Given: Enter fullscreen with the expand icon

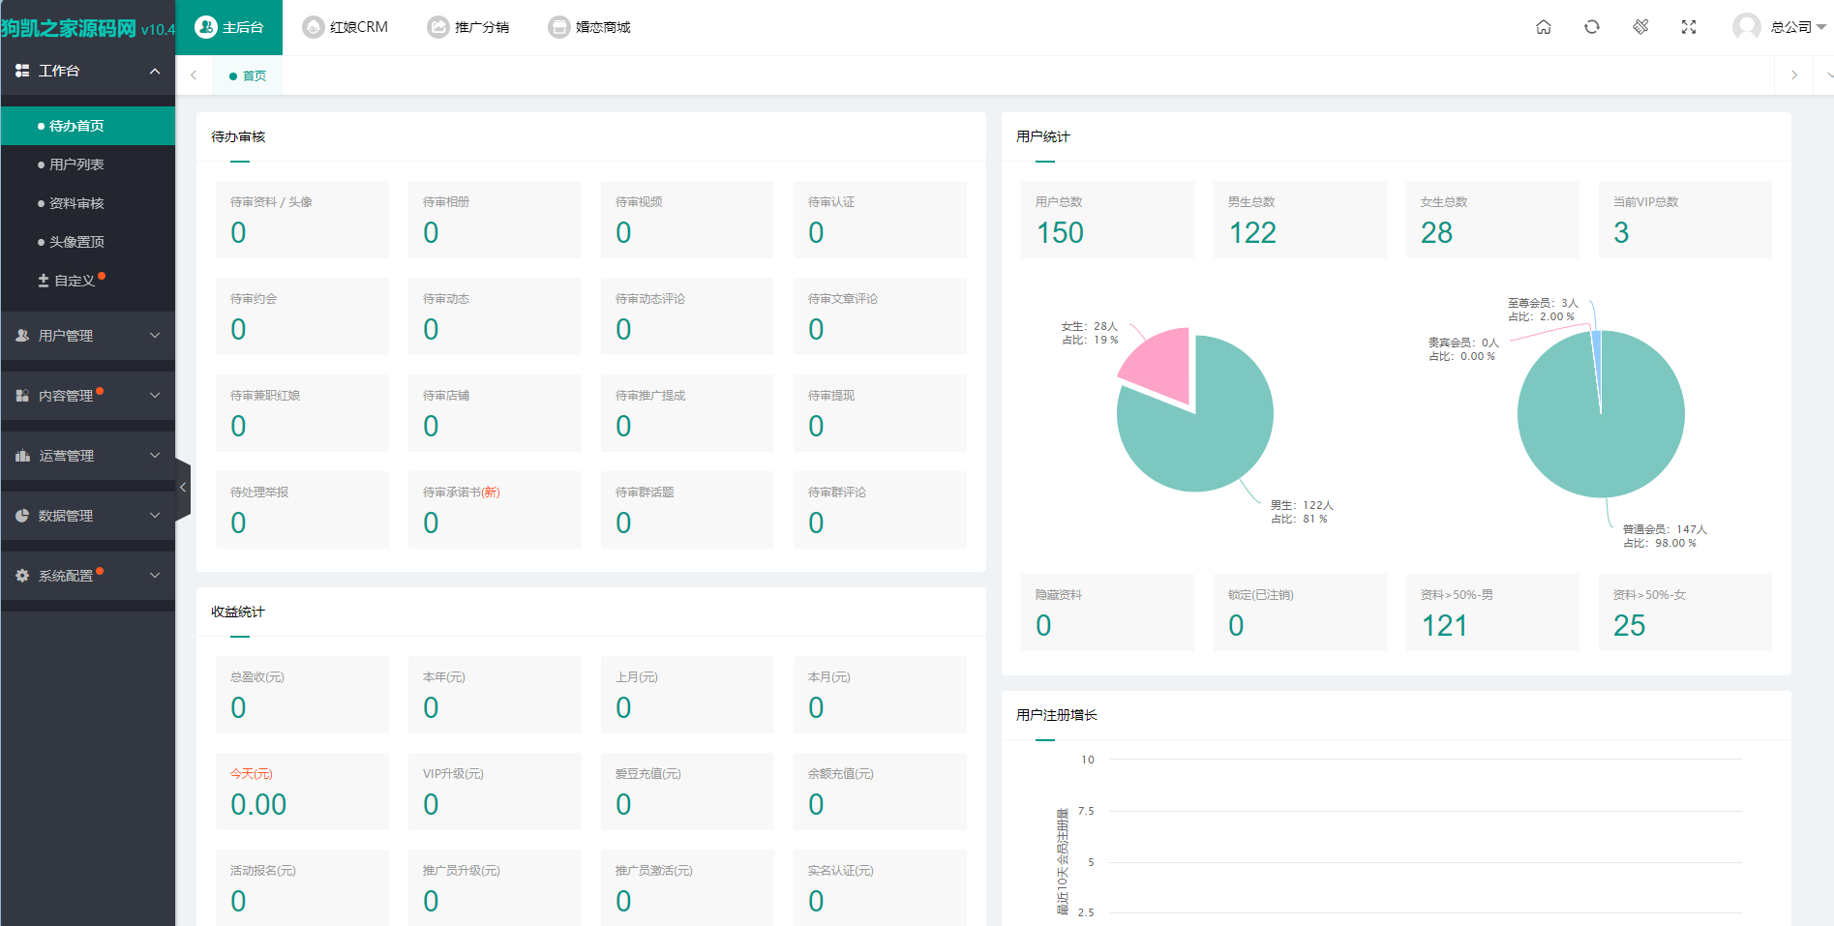Looking at the screenshot, I should pos(1689,27).
